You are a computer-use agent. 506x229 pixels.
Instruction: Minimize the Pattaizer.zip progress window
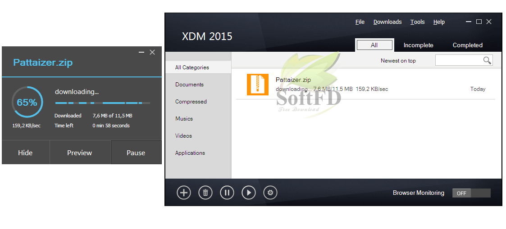pos(141,52)
